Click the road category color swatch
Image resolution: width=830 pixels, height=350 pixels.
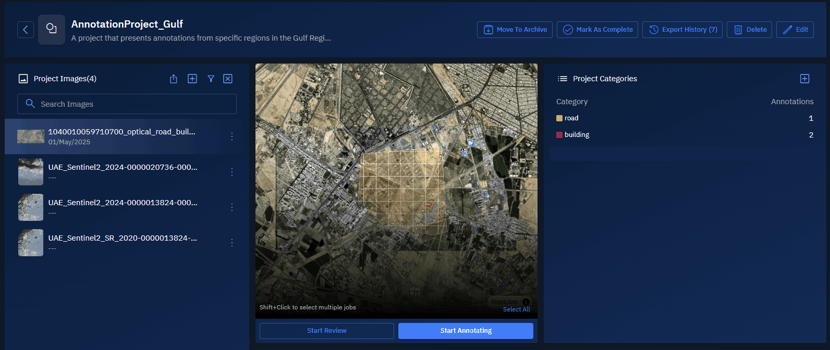(559, 118)
